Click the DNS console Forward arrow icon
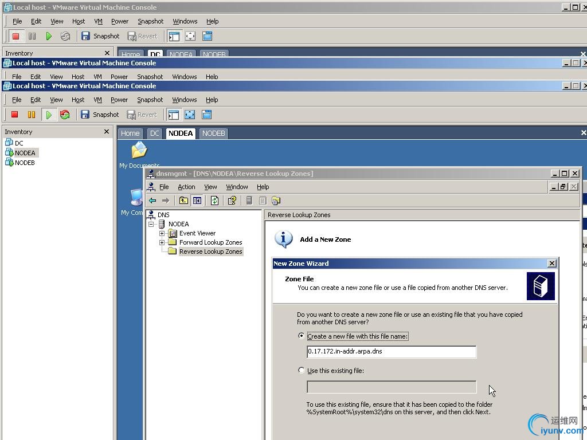Viewport: 587px width, 440px height. click(166, 201)
